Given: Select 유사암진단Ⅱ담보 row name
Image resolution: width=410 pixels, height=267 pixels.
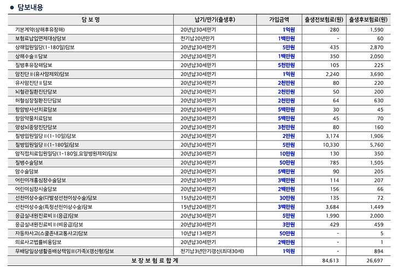Looking at the screenshot, I should [x=33, y=83].
